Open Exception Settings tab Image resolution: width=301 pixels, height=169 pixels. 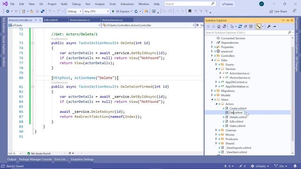[82, 159]
